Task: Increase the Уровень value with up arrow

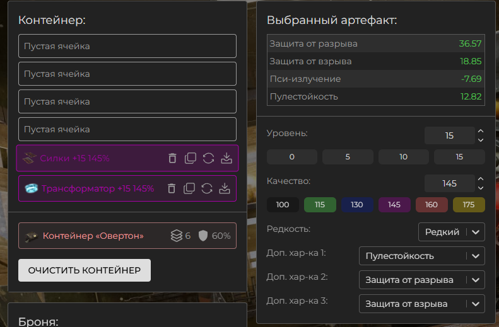Action: pos(481,131)
